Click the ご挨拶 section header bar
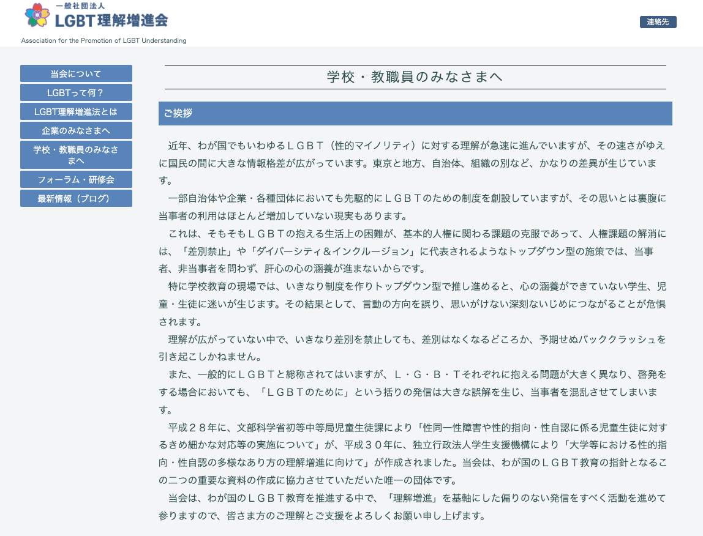This screenshot has width=703, height=536. coord(415,113)
